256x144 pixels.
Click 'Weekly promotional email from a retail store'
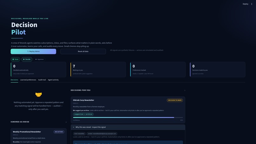tap(29, 138)
